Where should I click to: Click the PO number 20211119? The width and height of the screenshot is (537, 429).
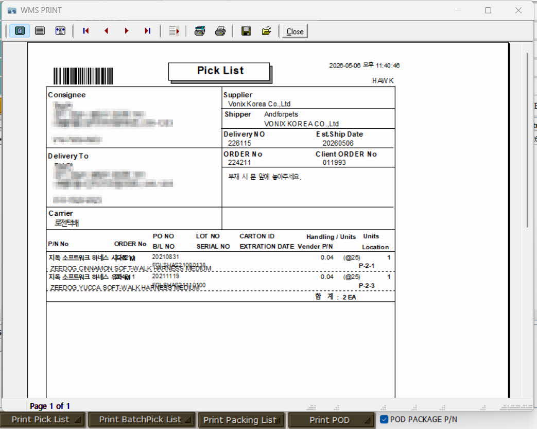(x=165, y=276)
